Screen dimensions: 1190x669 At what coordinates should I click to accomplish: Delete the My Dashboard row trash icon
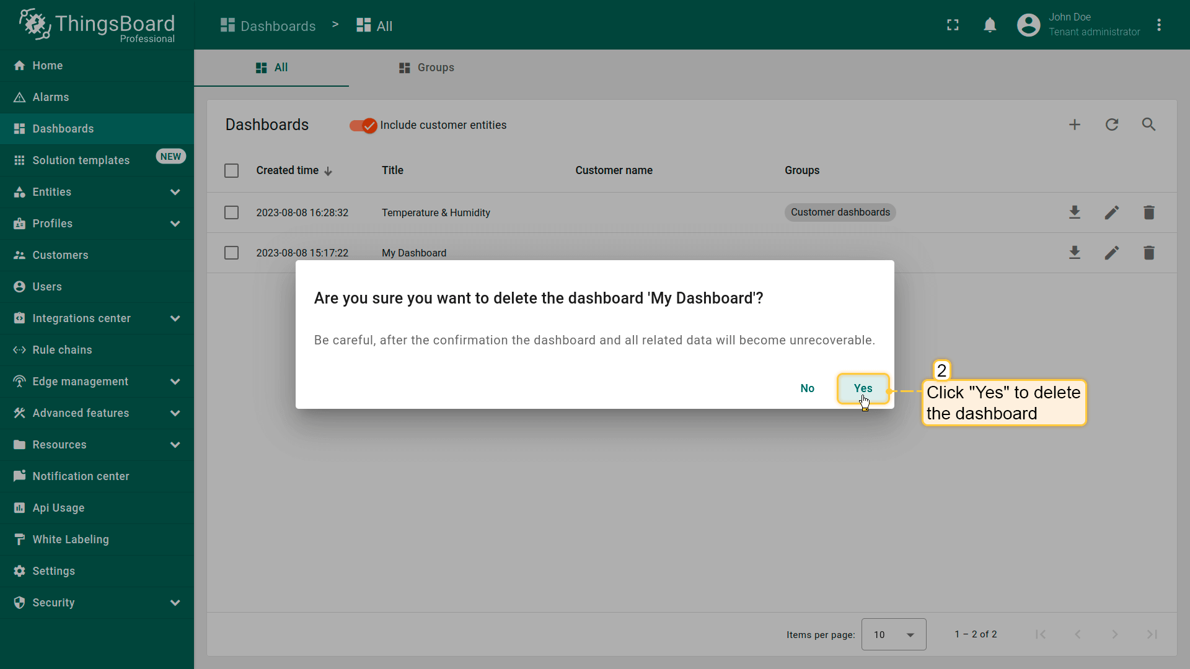click(1148, 253)
